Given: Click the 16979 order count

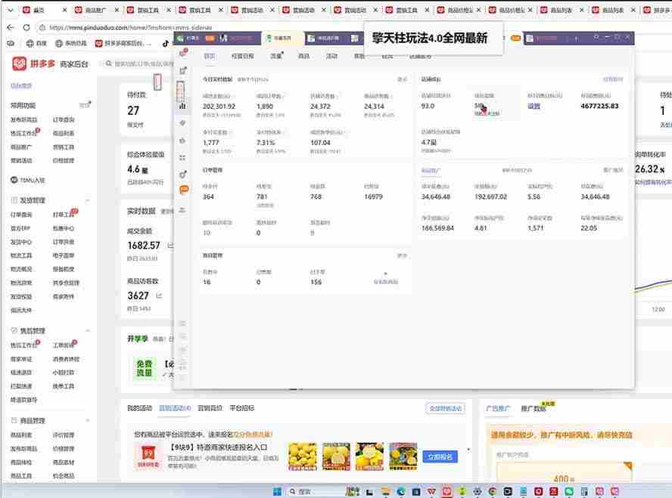Looking at the screenshot, I should click(373, 196).
